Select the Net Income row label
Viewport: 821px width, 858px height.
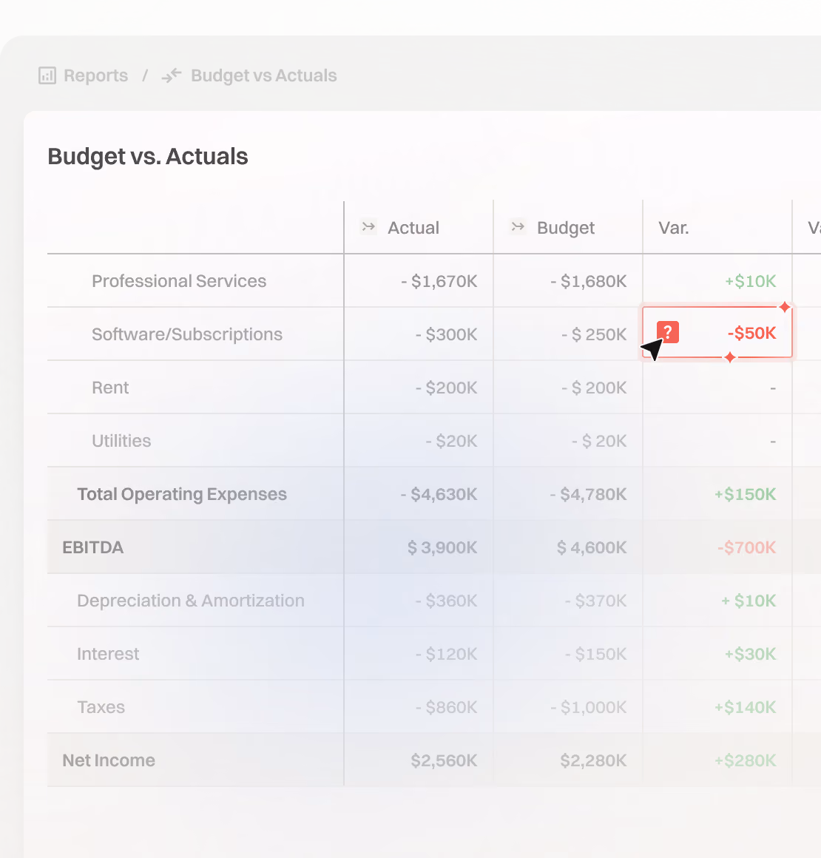tap(109, 760)
